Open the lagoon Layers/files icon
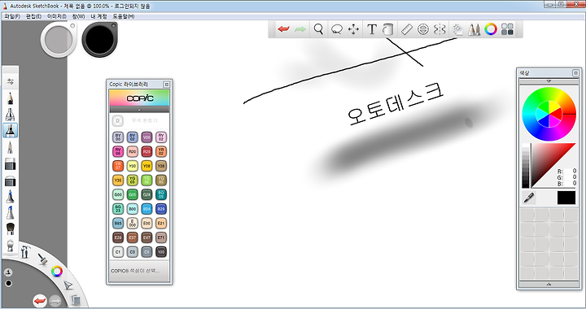The width and height of the screenshot is (586, 309). [x=75, y=300]
